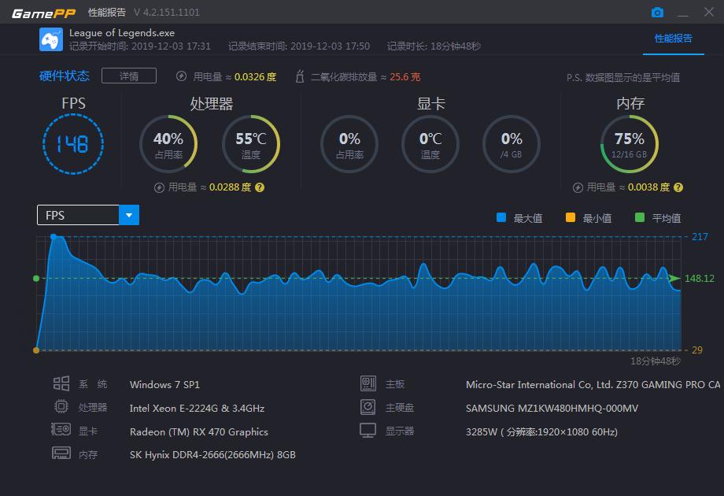
Task: Click the lightning icon under the memory gauge
Action: 578,187
